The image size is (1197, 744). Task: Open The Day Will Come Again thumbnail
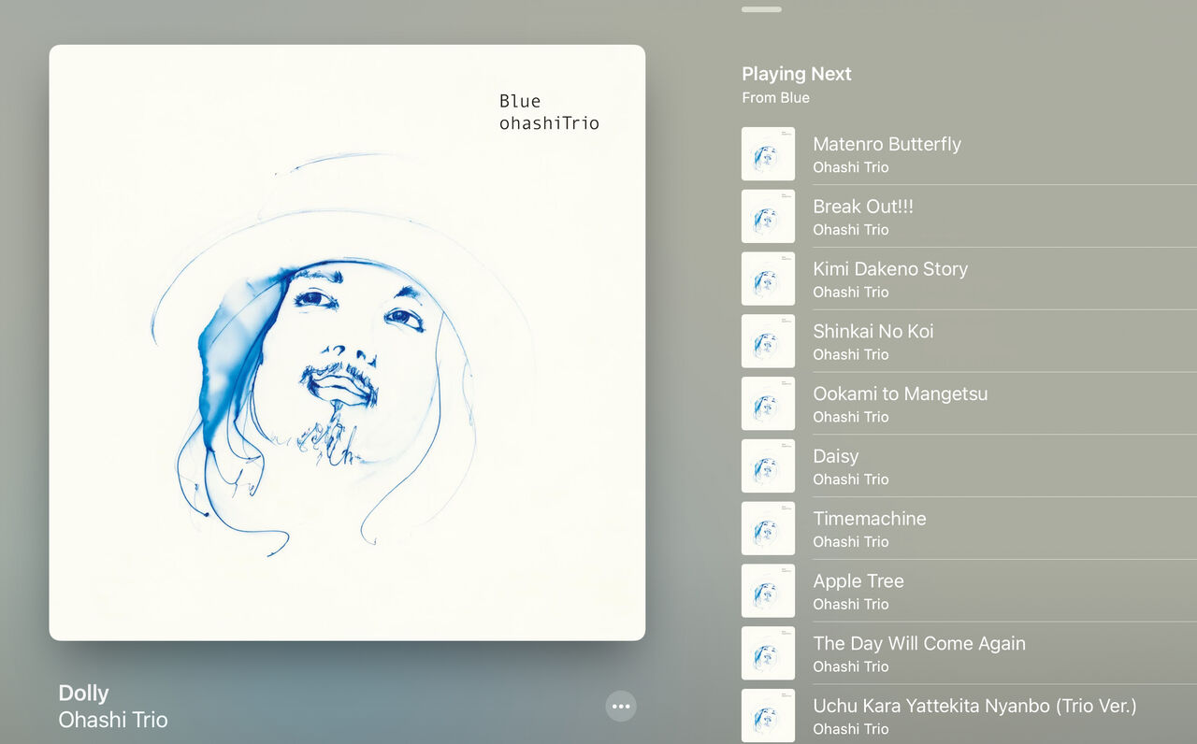click(x=768, y=653)
